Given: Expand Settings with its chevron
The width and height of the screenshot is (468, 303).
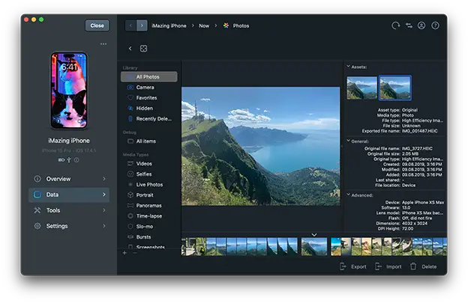Looking at the screenshot, I should 103,226.
